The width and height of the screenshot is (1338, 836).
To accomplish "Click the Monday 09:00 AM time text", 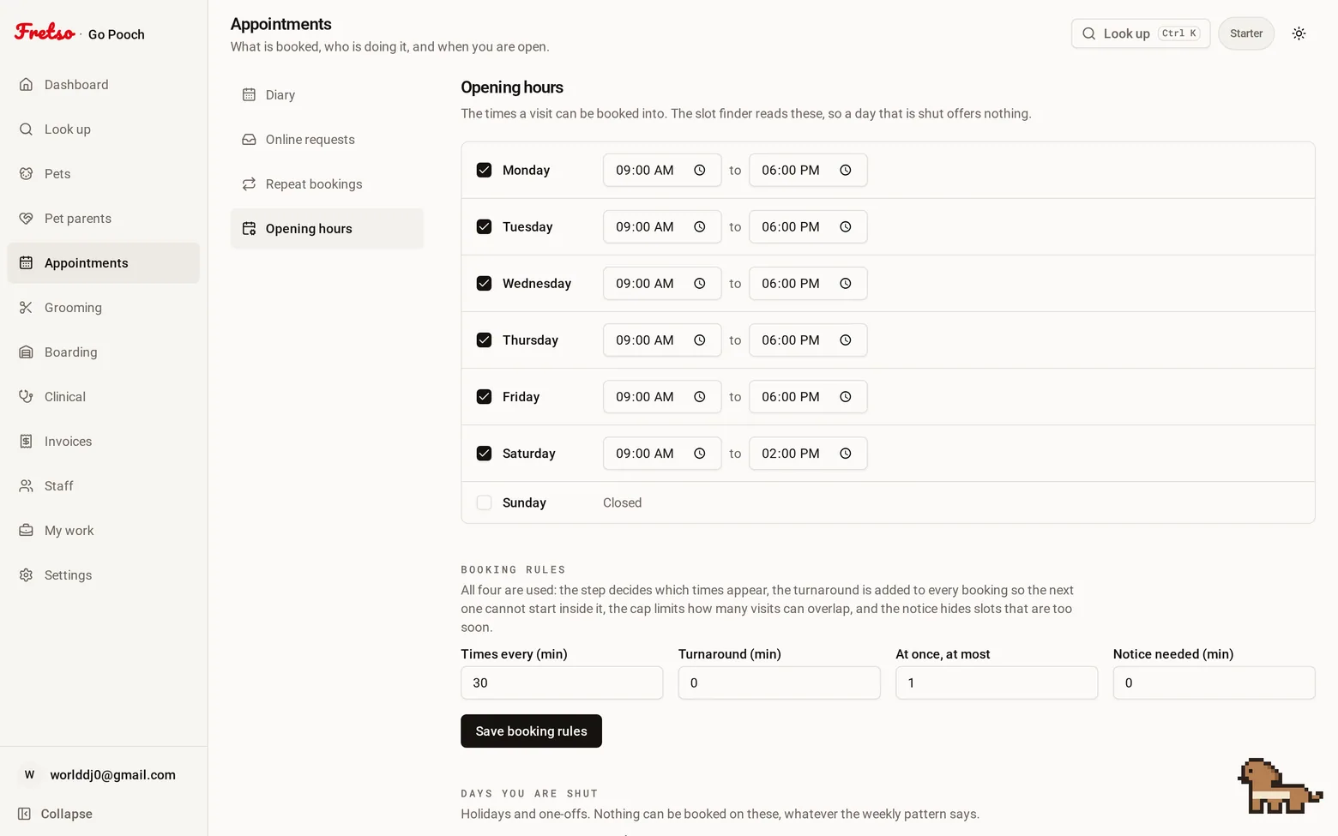I will click(645, 170).
